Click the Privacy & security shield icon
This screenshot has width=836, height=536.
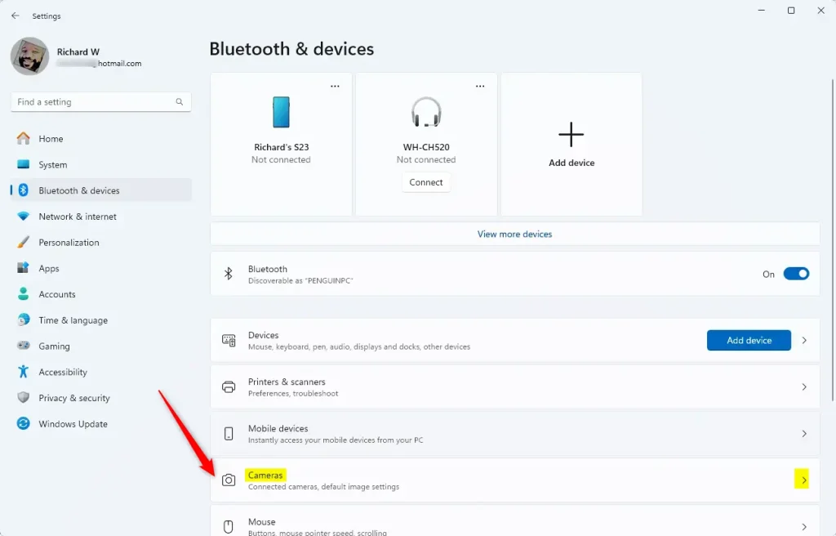(x=24, y=398)
